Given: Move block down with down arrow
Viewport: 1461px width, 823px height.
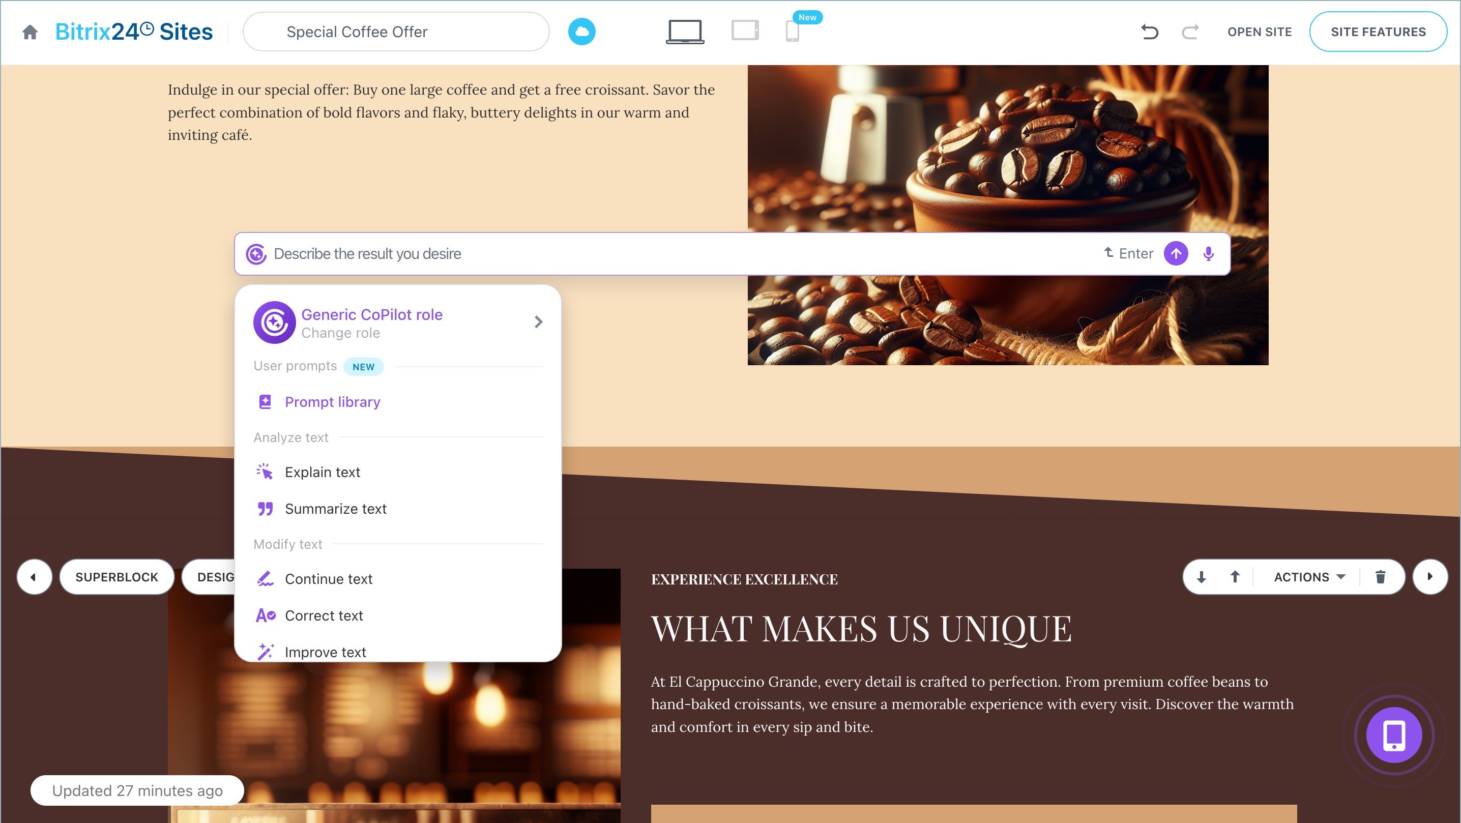Looking at the screenshot, I should [1201, 577].
